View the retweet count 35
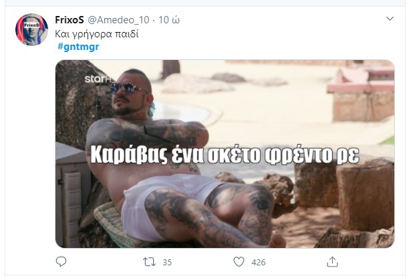Image resolution: width=419 pixels, height=278 pixels. (x=167, y=262)
